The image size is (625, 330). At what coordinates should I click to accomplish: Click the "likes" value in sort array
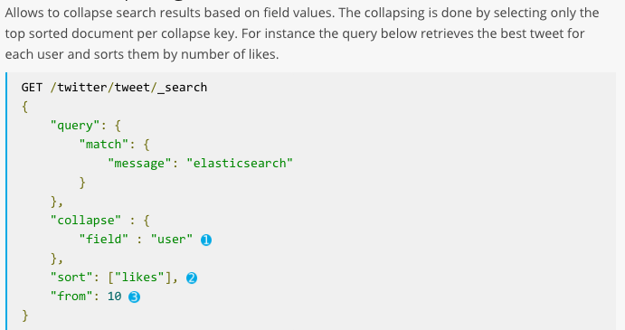tap(139, 277)
